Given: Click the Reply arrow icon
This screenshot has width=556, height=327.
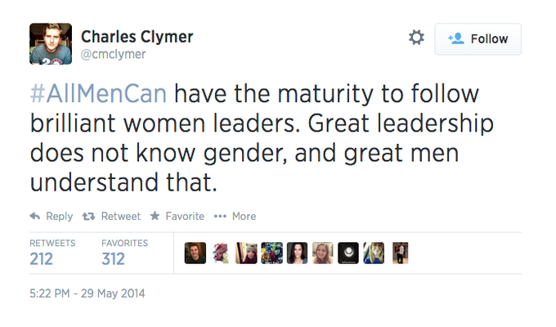Looking at the screenshot, I should [34, 216].
